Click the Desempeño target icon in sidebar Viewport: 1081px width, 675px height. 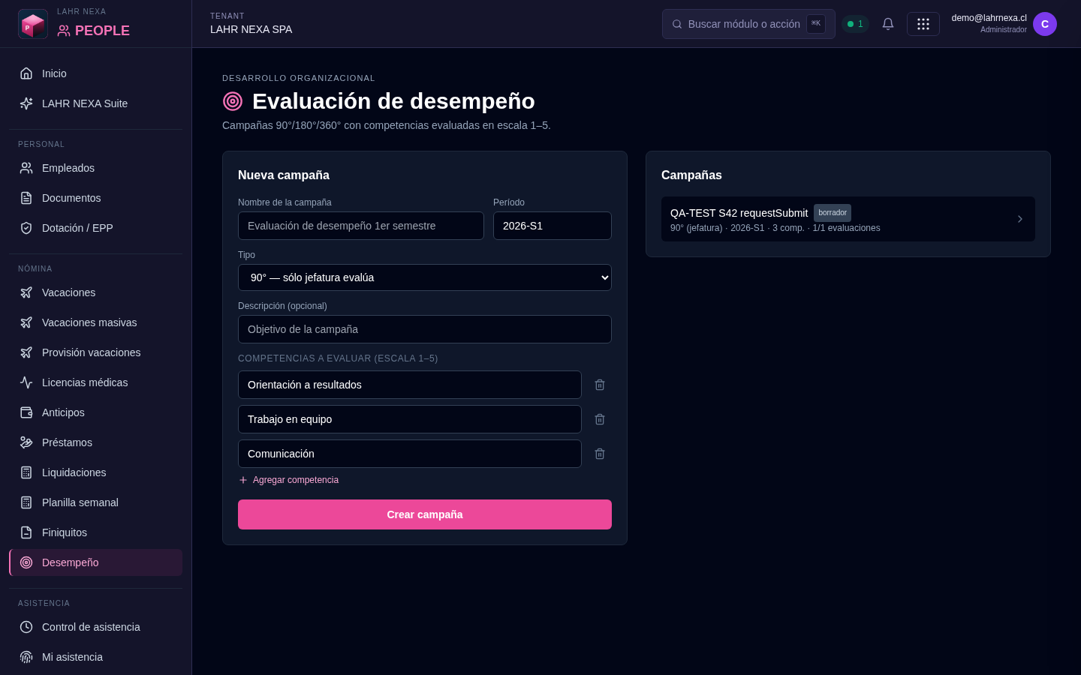26,562
